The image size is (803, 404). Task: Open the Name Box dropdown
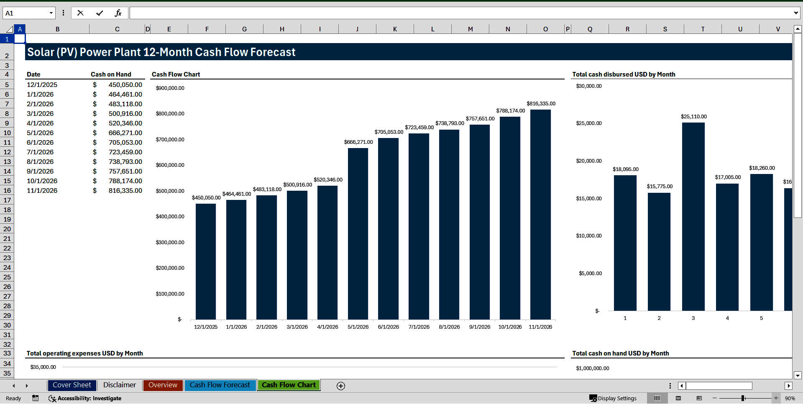[51, 13]
